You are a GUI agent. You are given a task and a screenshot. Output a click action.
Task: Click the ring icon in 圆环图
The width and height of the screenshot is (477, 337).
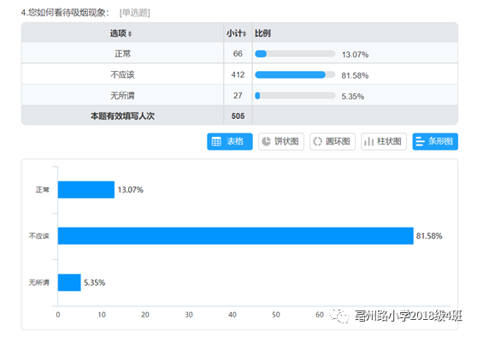(x=318, y=142)
